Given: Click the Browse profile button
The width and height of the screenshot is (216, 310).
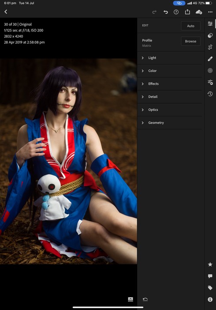Looking at the screenshot, I should pos(190,42).
